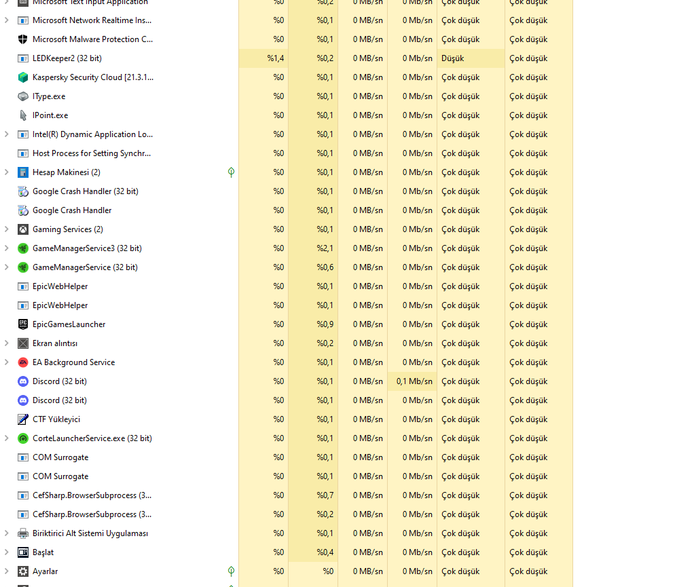
Task: Click the Gaming Services Xbox icon
Action: 23,229
